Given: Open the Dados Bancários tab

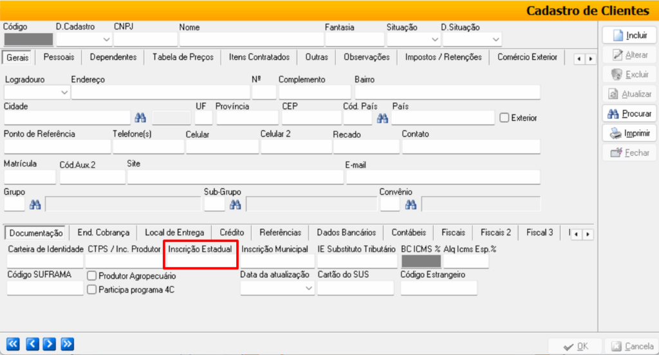Looking at the screenshot, I should tap(346, 233).
